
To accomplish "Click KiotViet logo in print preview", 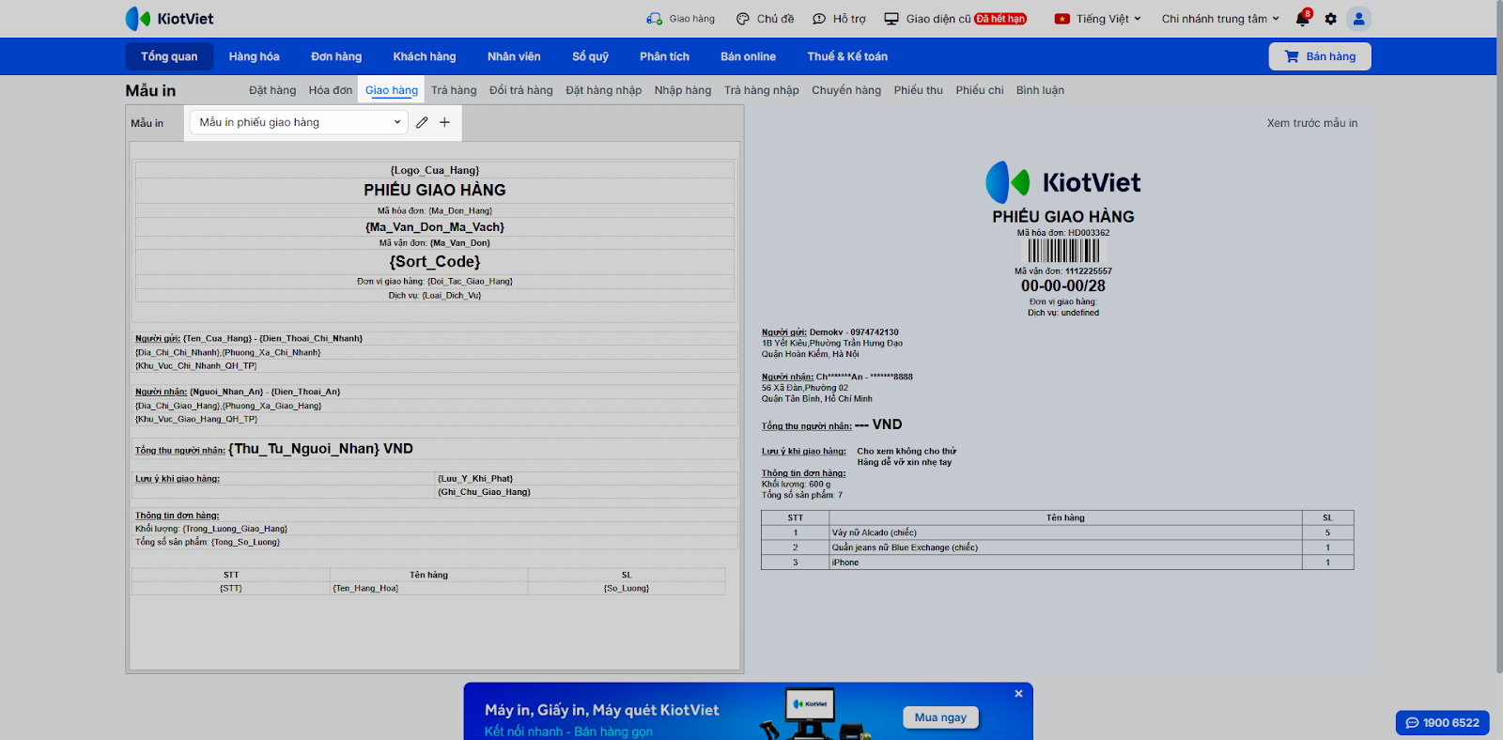I will click(1063, 182).
